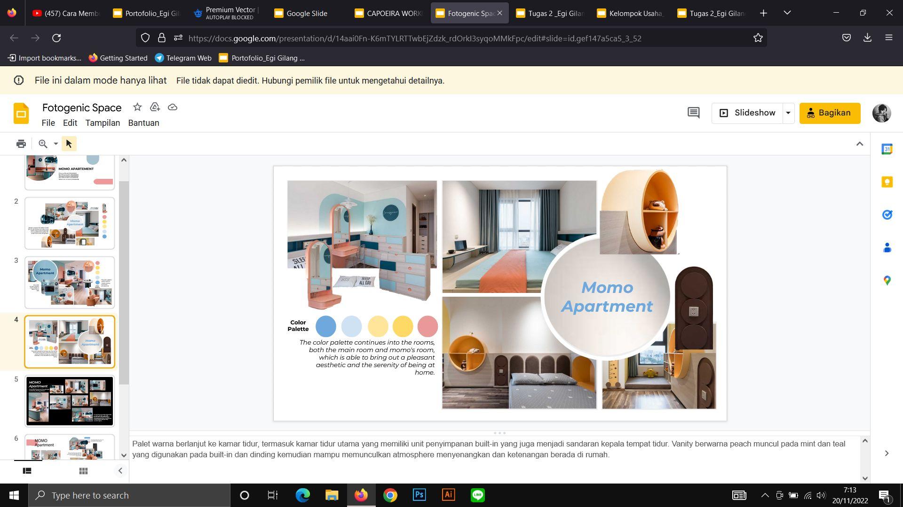
Task: Expand Slideshow options dropdown arrow
Action: 788,113
